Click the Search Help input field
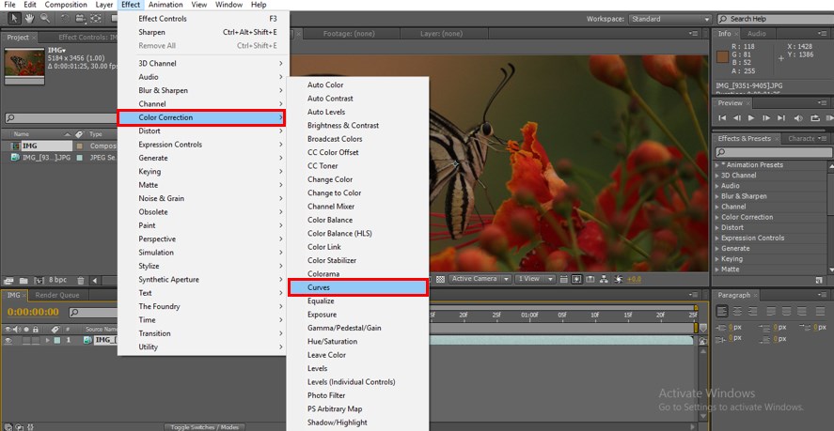The image size is (834, 431). (x=774, y=19)
